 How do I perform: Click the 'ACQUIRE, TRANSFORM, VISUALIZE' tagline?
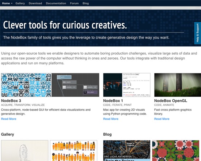pyautogui.click(x=23, y=105)
